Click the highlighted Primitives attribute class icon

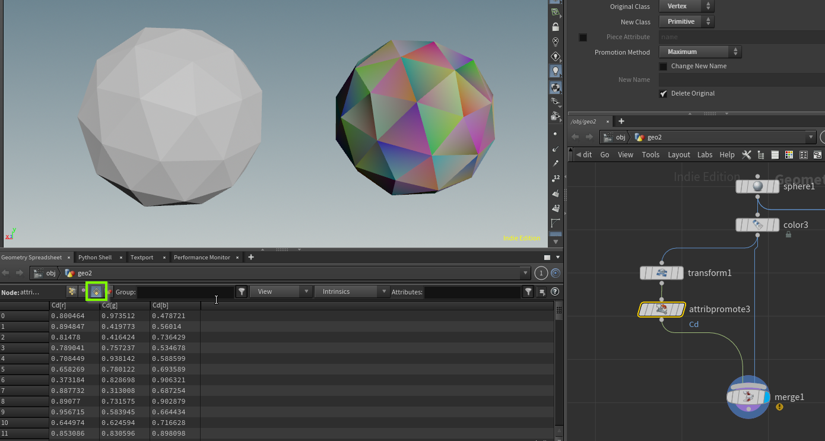pyautogui.click(x=96, y=291)
